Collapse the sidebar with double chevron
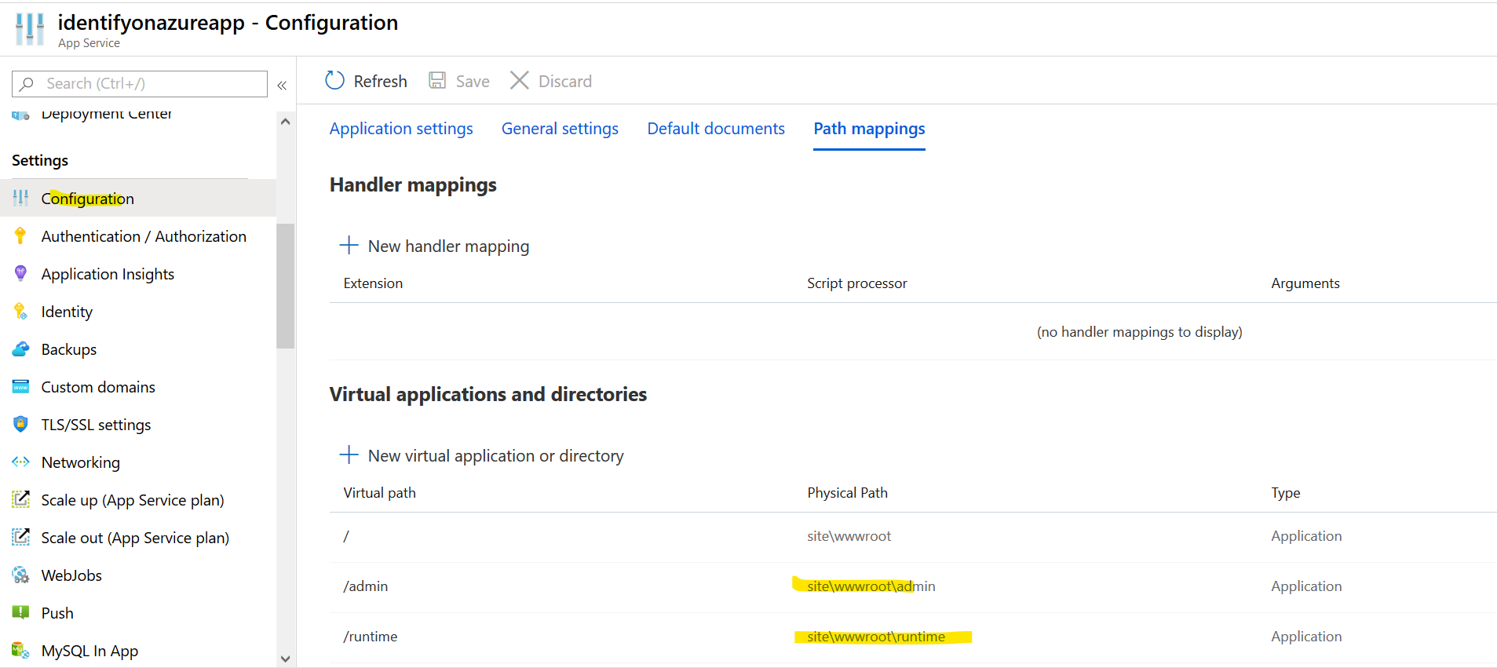 point(282,85)
